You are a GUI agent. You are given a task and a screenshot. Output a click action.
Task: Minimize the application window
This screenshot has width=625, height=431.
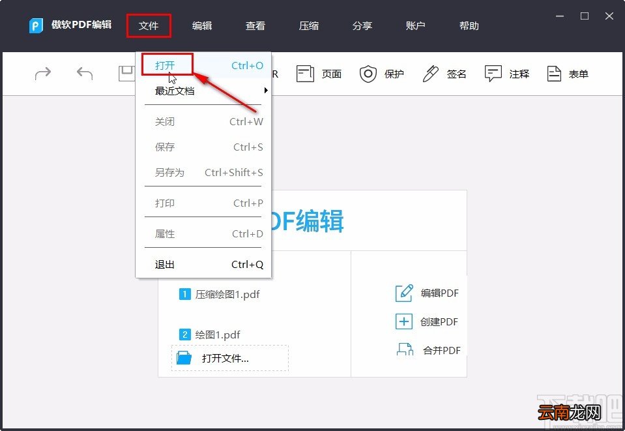click(560, 16)
